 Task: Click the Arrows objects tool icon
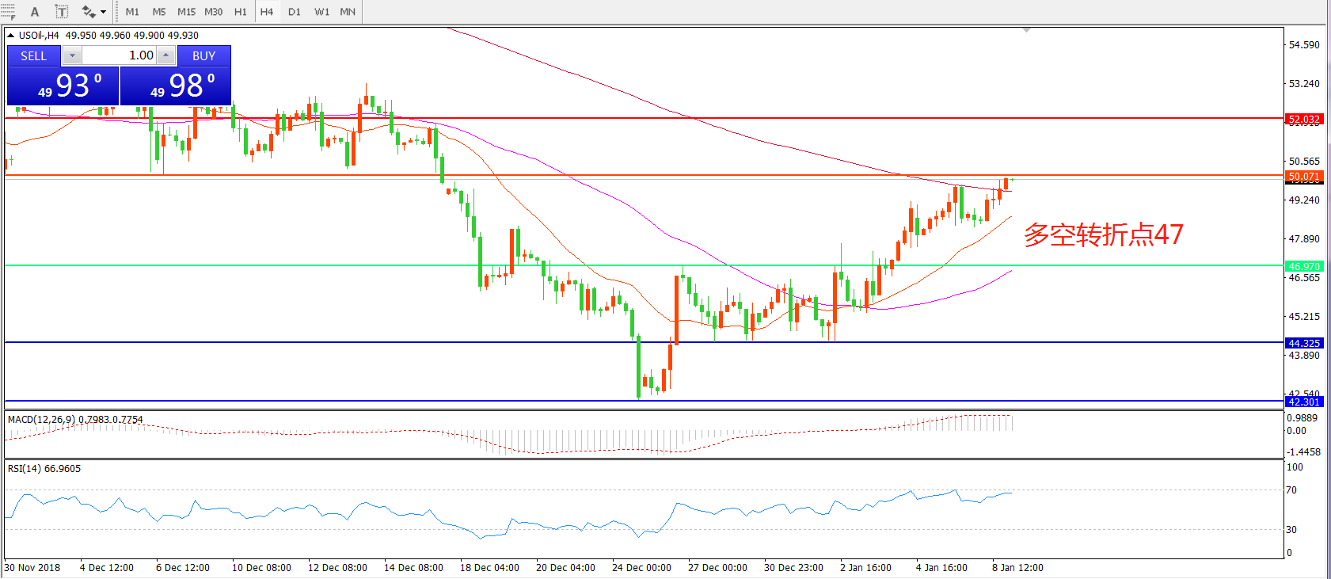click(x=88, y=12)
